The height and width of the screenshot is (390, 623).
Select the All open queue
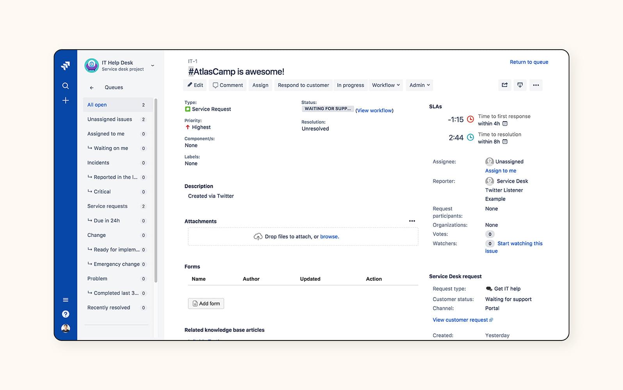[118, 105]
